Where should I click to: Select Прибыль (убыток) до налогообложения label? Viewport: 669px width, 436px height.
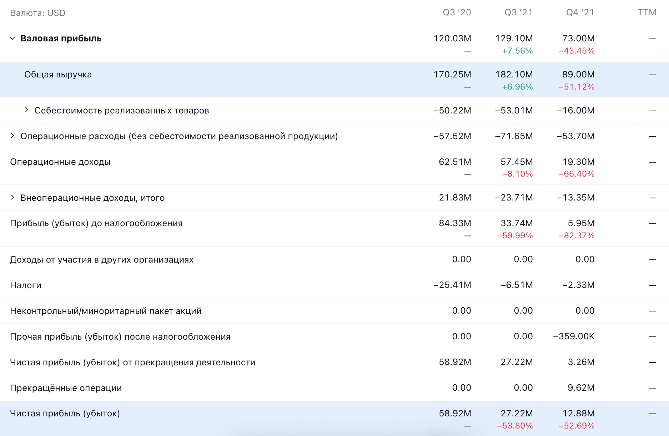96,223
